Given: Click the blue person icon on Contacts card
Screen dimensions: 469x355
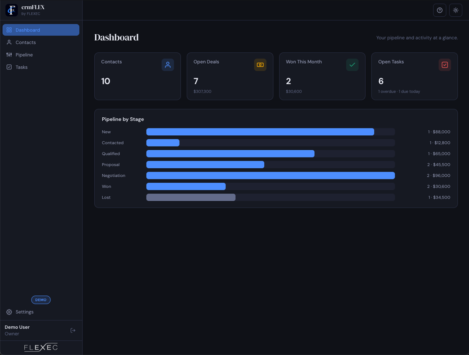Looking at the screenshot, I should (x=168, y=65).
